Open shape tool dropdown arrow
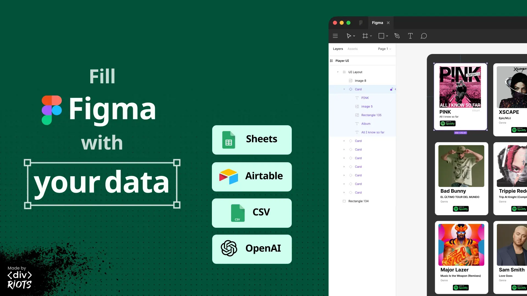Image resolution: width=527 pixels, height=296 pixels. pos(387,36)
